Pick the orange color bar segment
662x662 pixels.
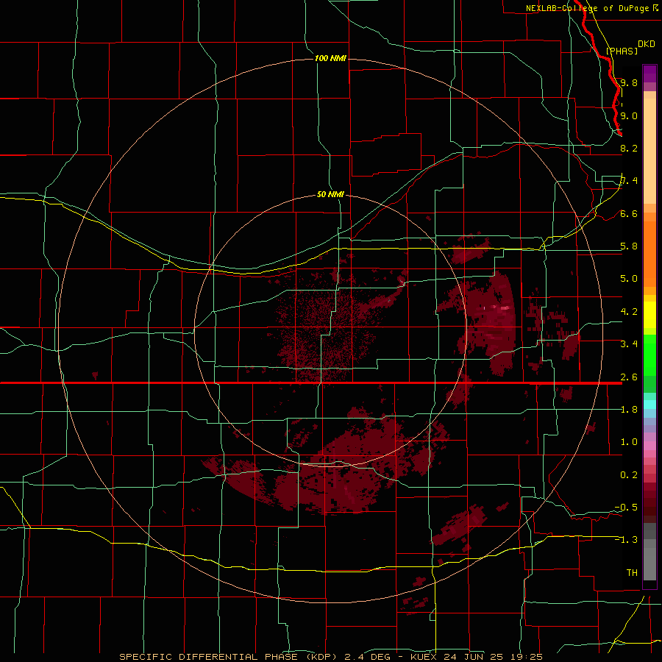point(649,255)
